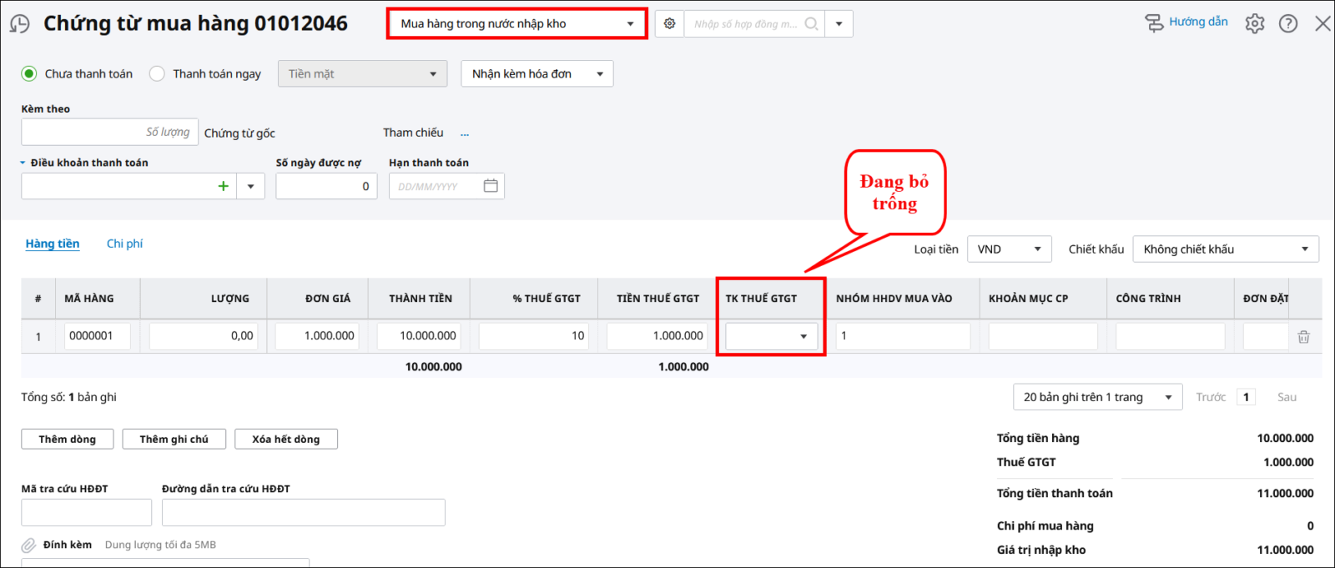This screenshot has height=568, width=1335.
Task: Add payment term with green plus icon
Action: coord(223,186)
